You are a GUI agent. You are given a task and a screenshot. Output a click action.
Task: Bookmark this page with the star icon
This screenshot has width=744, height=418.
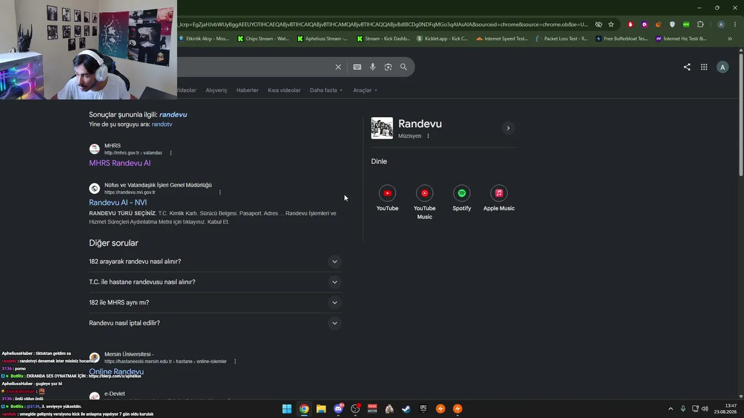click(x=611, y=24)
